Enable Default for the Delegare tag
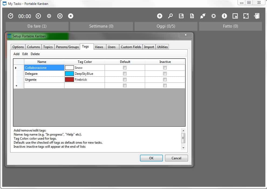 click(x=125, y=74)
